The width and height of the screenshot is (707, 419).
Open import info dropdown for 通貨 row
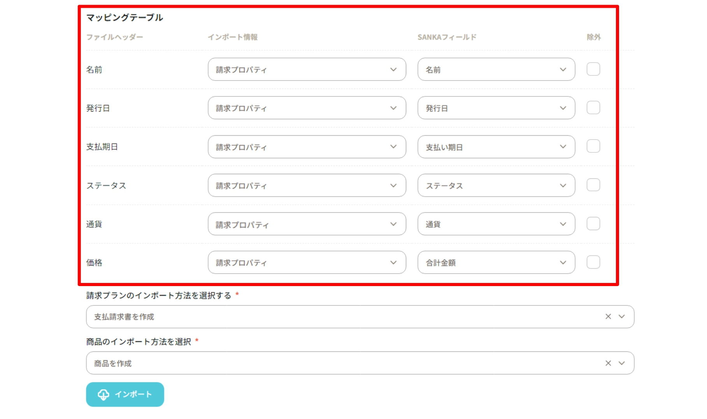pyautogui.click(x=307, y=224)
